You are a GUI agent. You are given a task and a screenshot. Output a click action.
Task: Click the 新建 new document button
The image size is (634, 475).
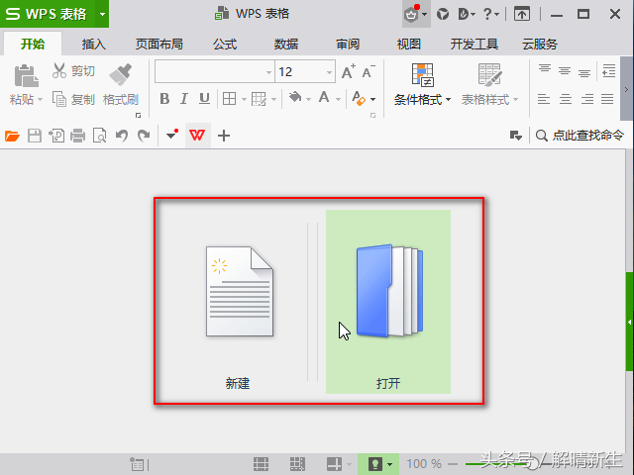click(239, 301)
